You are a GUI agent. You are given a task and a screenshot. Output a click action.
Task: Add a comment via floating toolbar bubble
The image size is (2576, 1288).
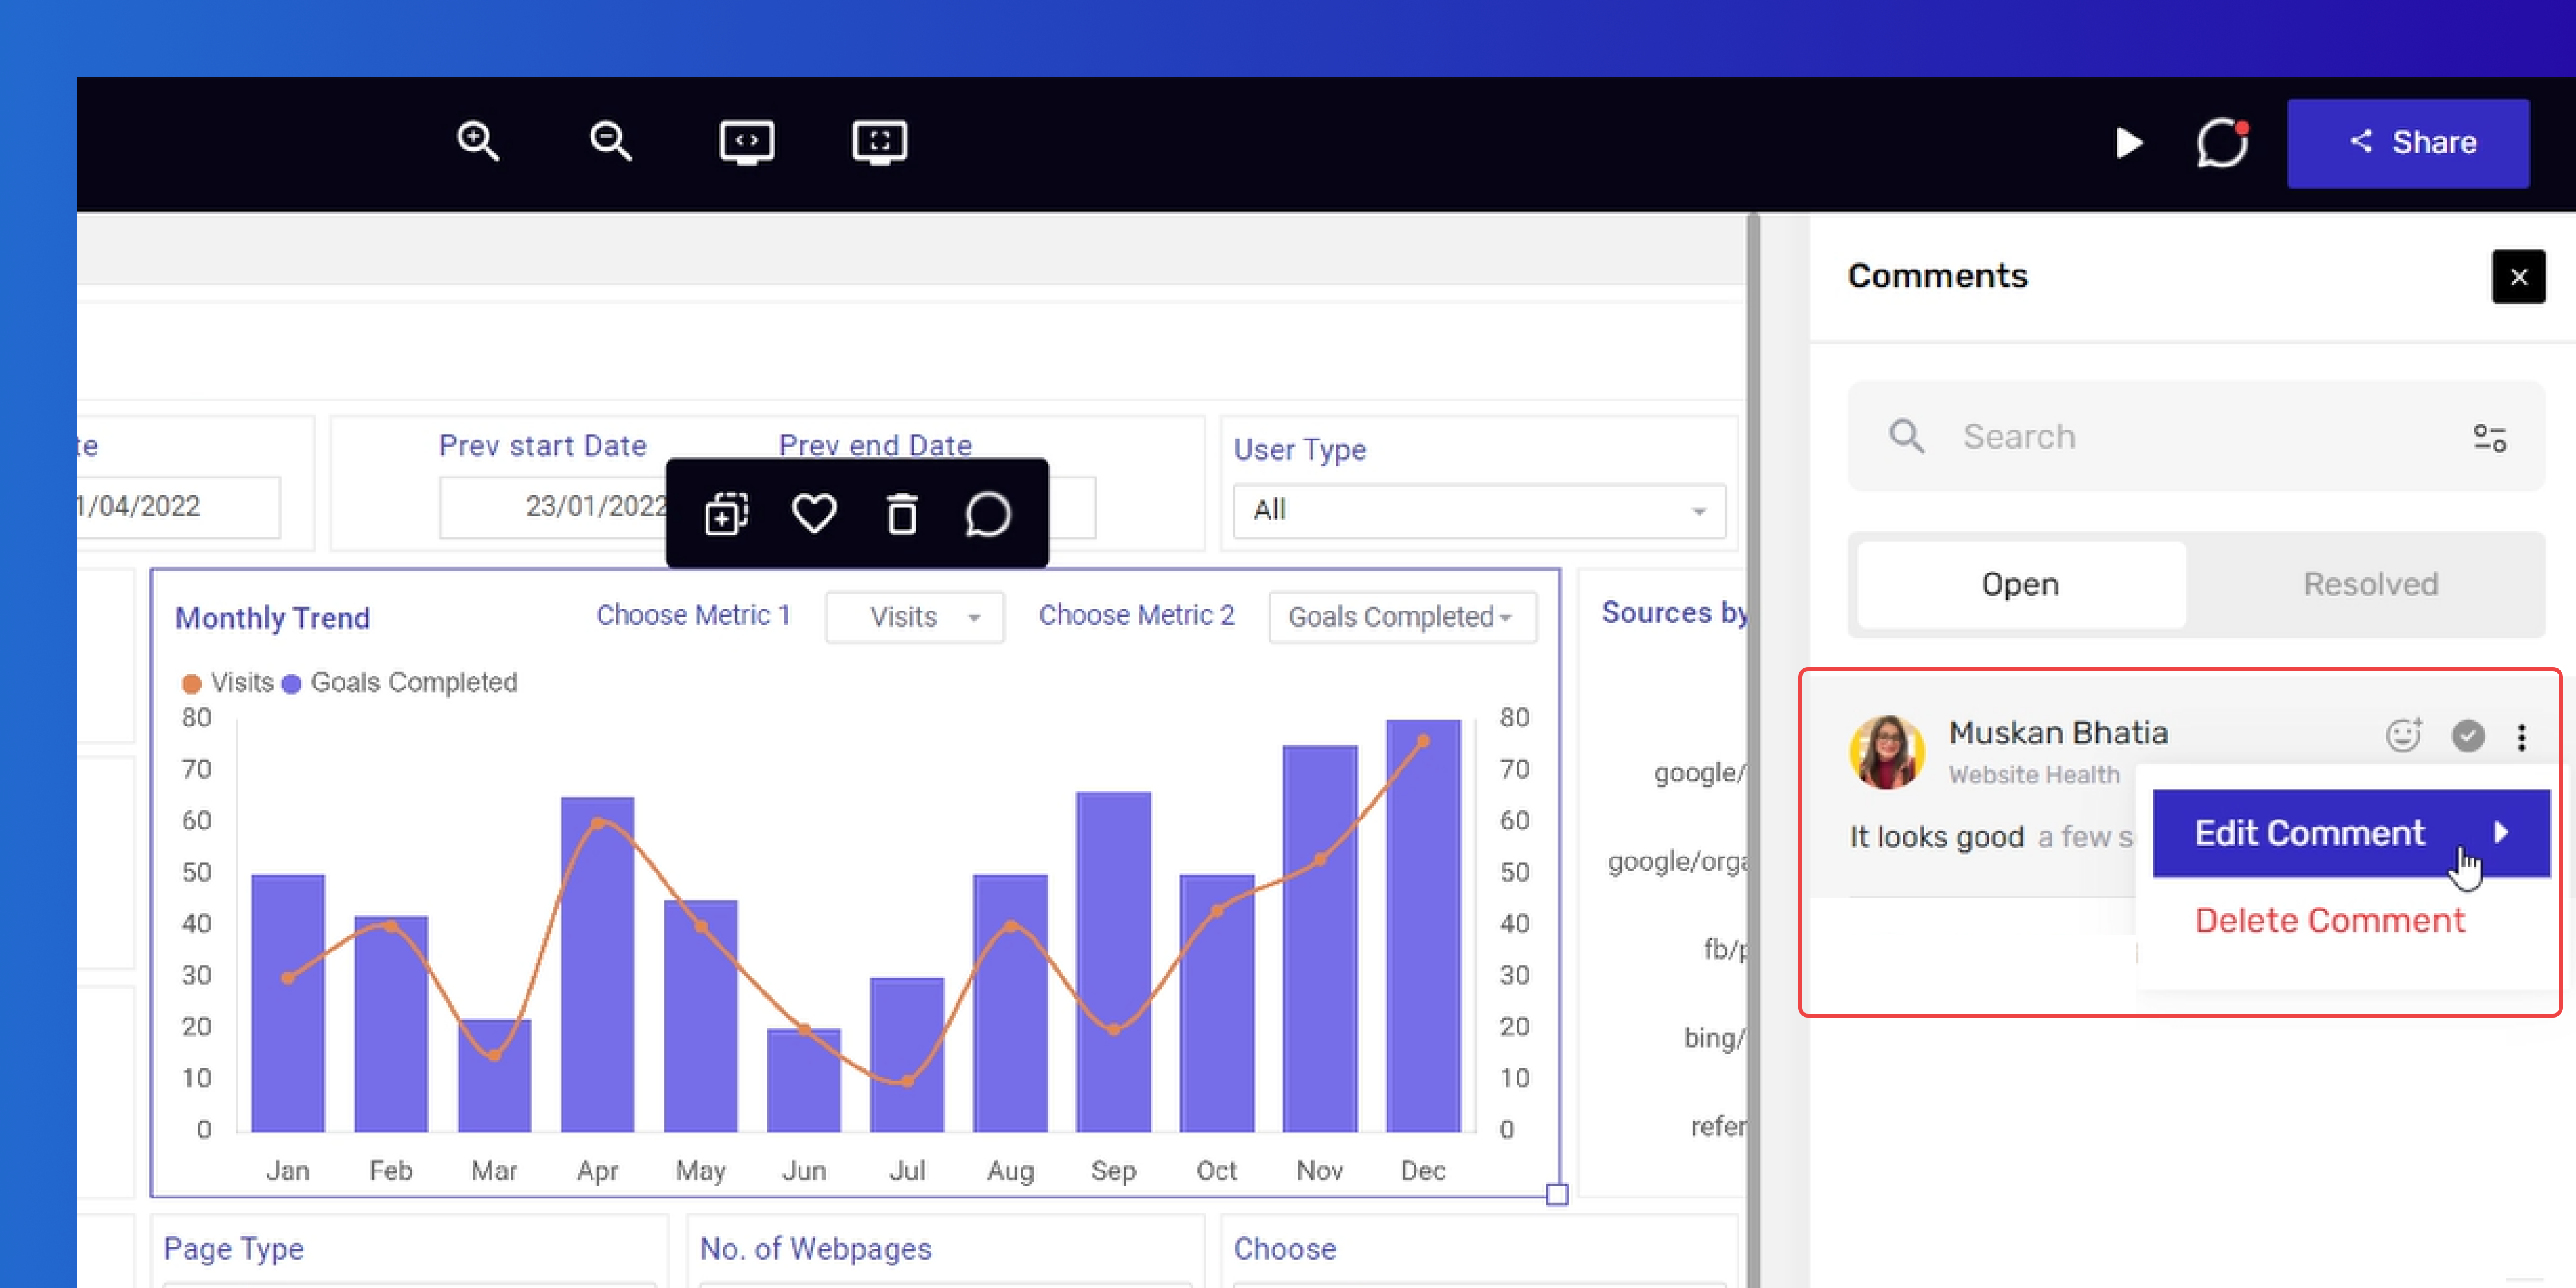pyautogui.click(x=988, y=514)
